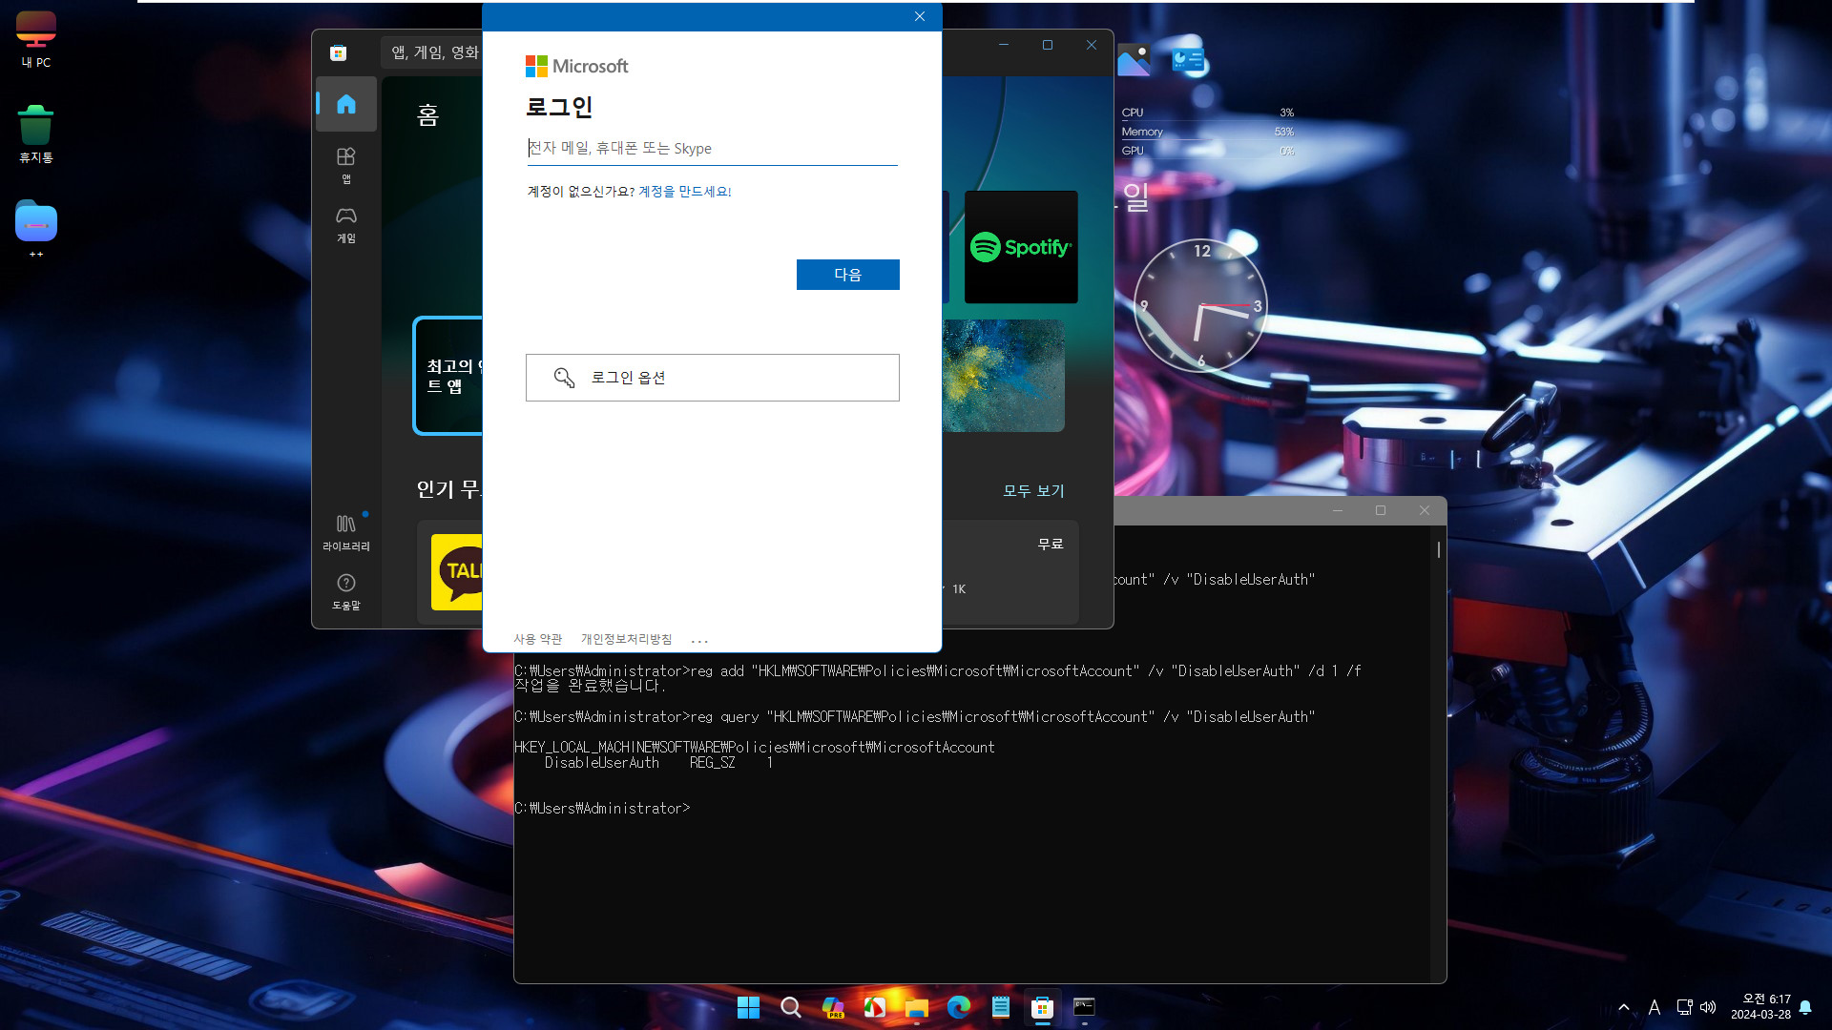Select the Home icon in the Store sidebar
The height and width of the screenshot is (1030, 1832).
pos(346,104)
